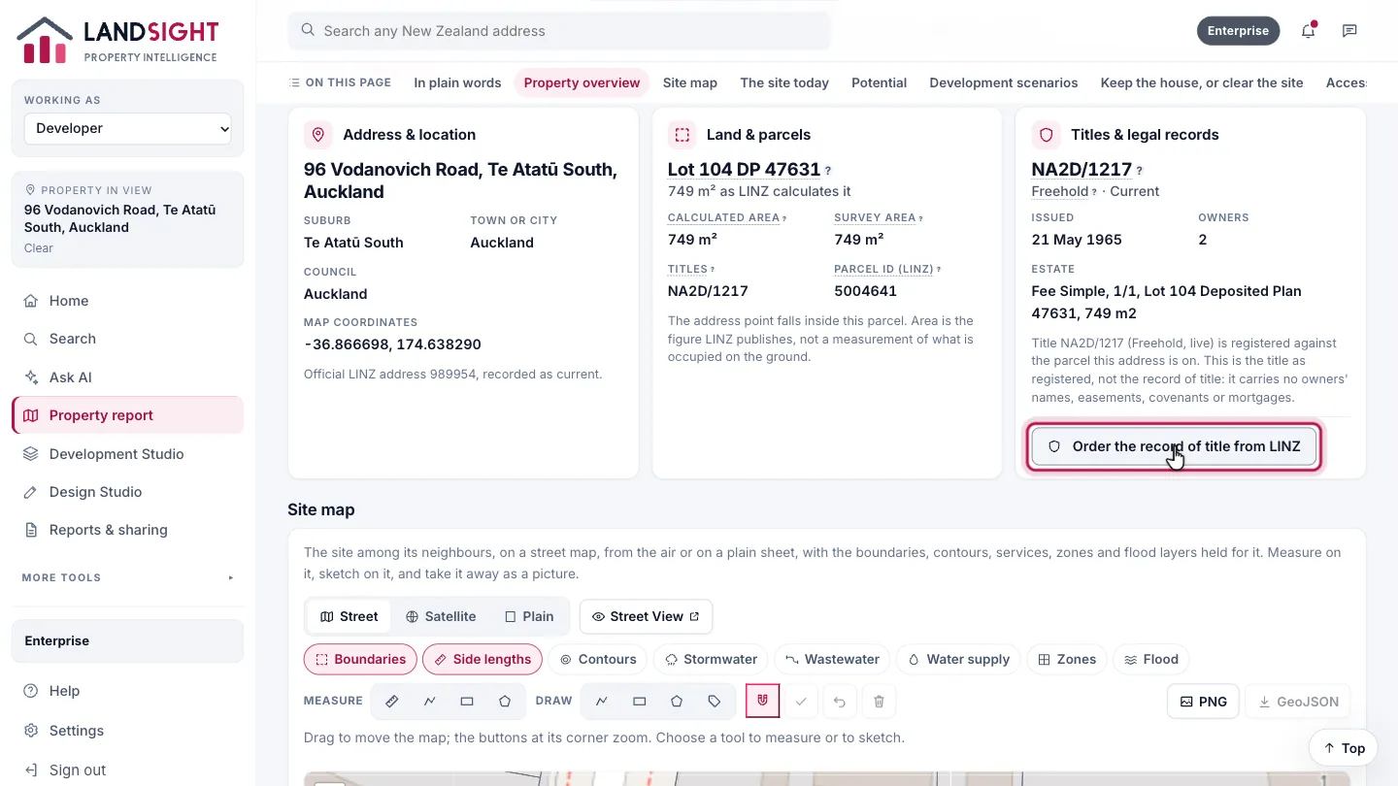This screenshot has width=1398, height=786.
Task: Click the Top button to return upward
Action: tap(1344, 748)
